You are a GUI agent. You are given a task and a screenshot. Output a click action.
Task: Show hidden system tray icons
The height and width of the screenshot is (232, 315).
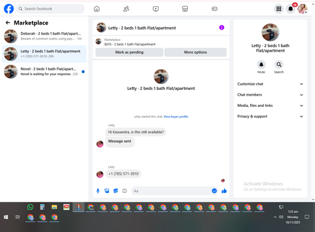(275, 217)
